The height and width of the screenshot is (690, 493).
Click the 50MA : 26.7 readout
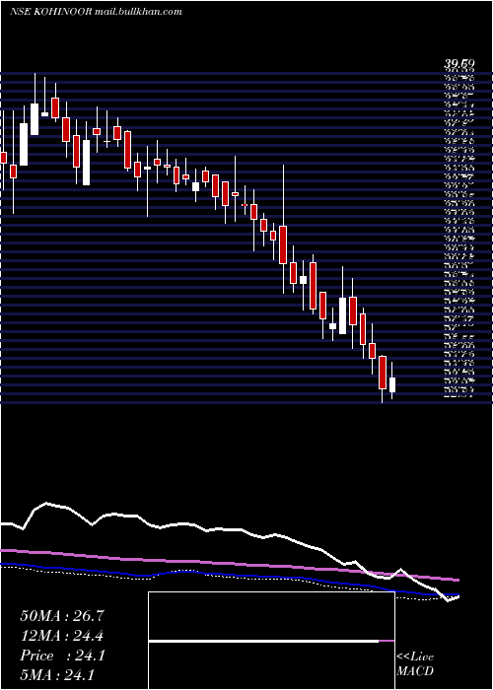point(62,616)
